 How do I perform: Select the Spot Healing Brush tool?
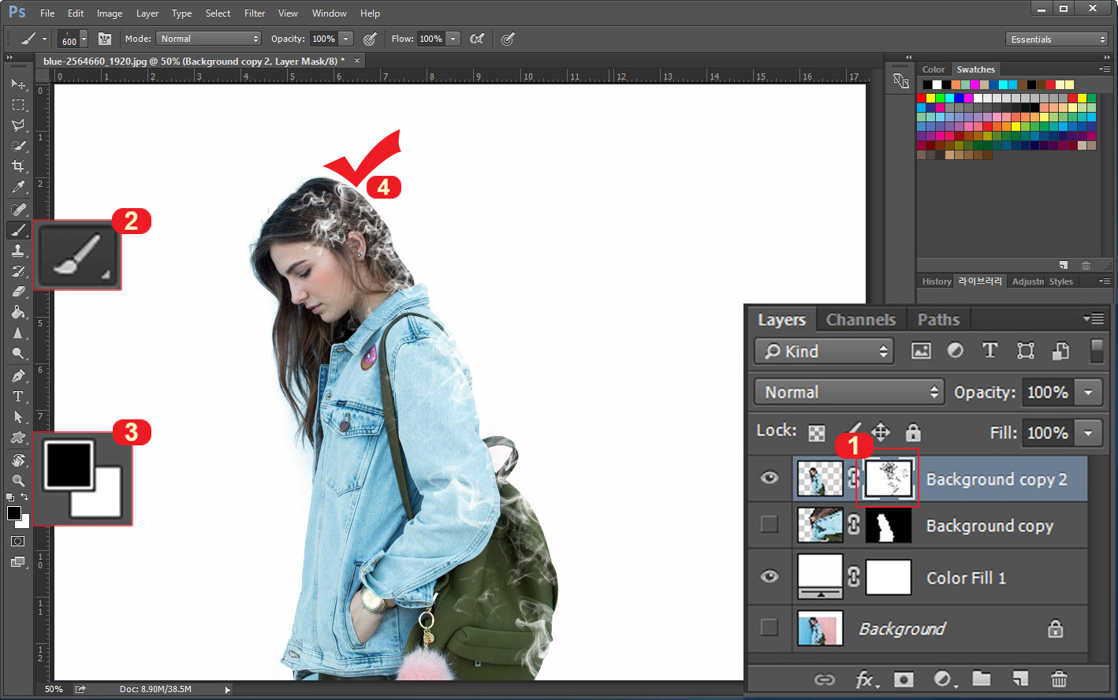18,210
